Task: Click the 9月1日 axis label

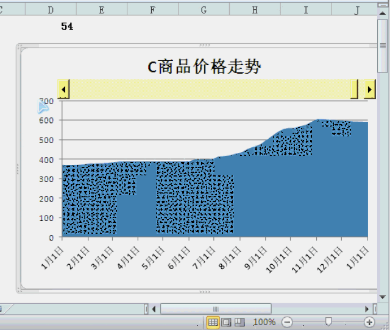Action: coord(255,258)
